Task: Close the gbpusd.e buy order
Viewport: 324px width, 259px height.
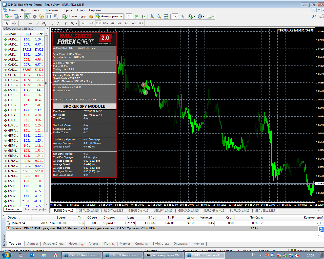Action: (x=261, y=223)
